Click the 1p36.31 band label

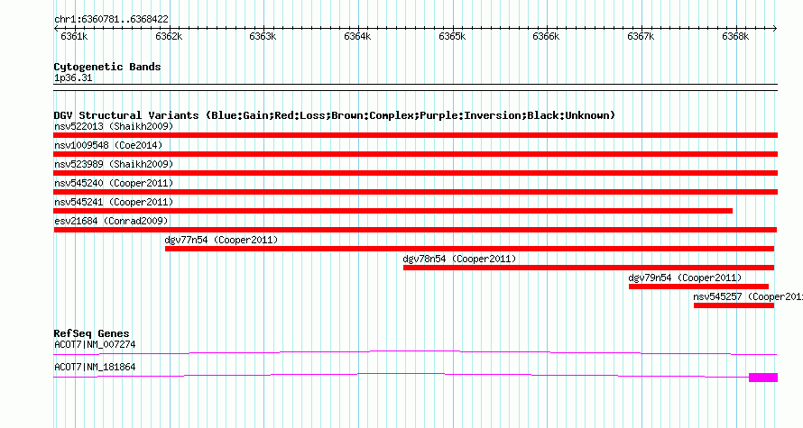point(73,78)
